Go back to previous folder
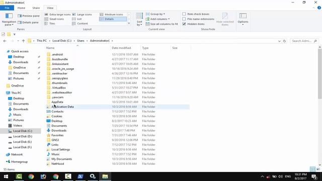The width and height of the screenshot is (322, 181). pyautogui.click(x=5, y=41)
